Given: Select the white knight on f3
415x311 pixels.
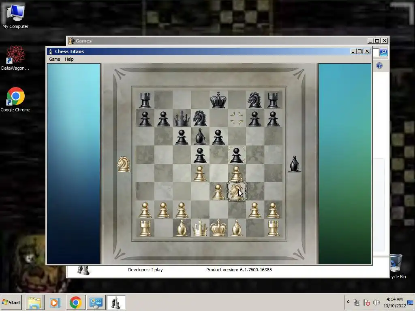Looking at the screenshot, I should click(236, 192).
